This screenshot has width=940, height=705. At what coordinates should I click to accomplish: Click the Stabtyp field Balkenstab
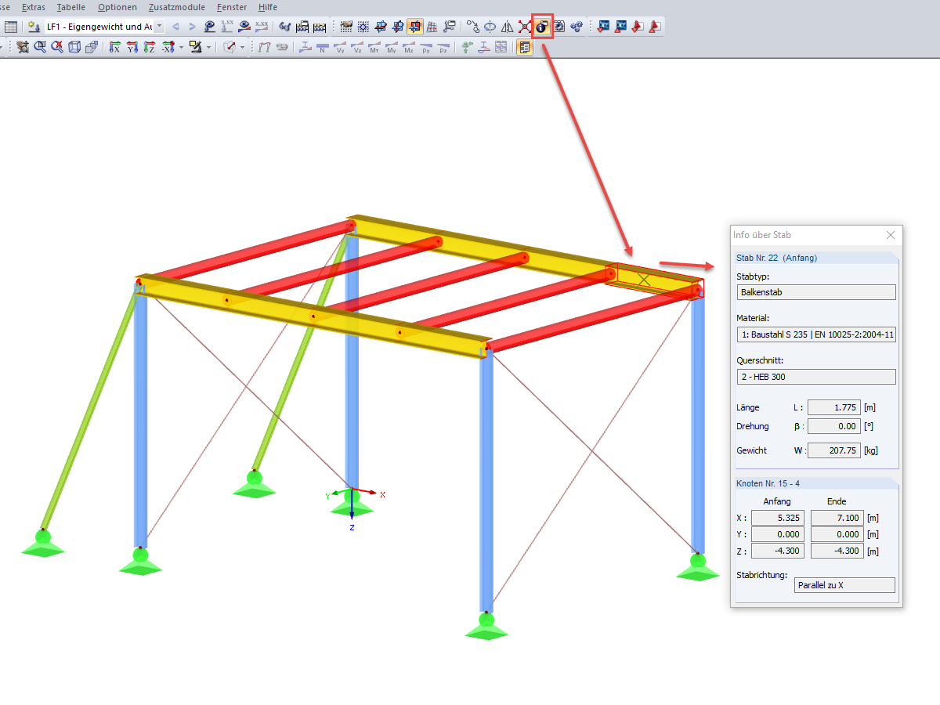(x=816, y=292)
